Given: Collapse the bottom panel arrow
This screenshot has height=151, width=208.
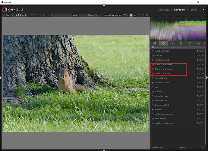Looking at the screenshot, I should pyautogui.click(x=104, y=150).
